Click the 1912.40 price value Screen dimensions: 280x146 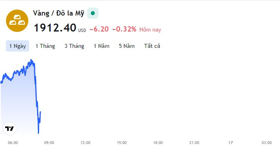click(x=55, y=28)
